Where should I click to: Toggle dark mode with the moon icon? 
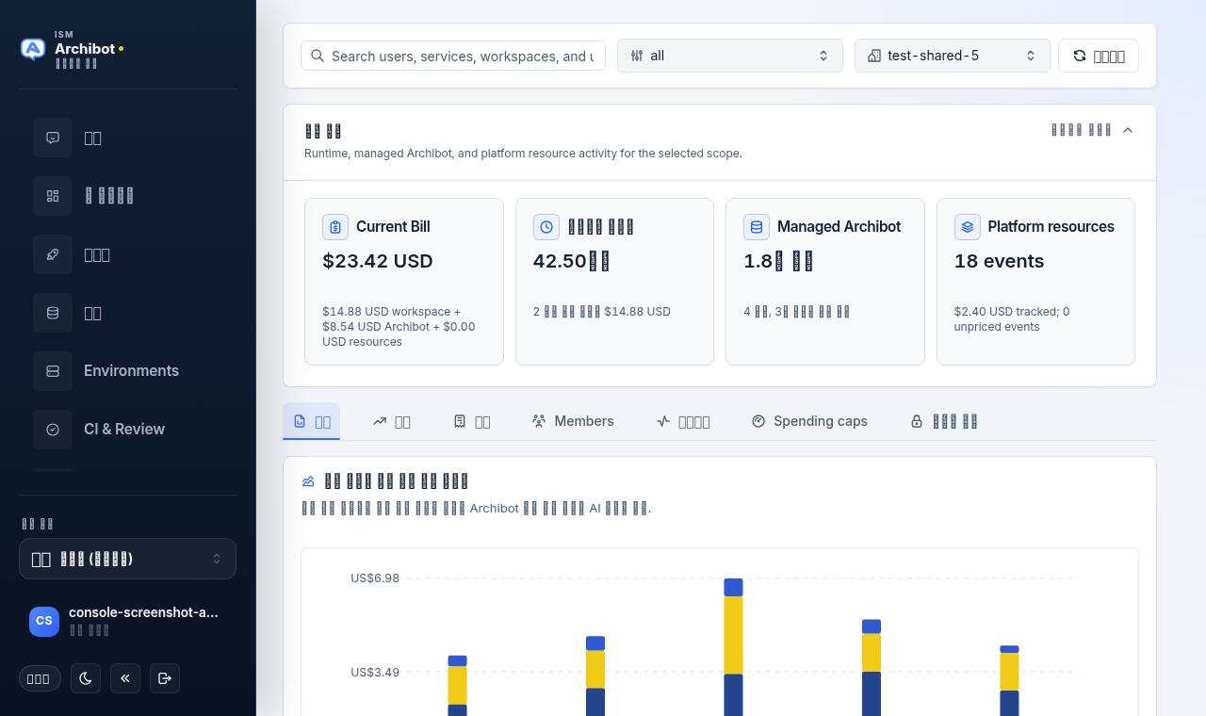click(86, 678)
